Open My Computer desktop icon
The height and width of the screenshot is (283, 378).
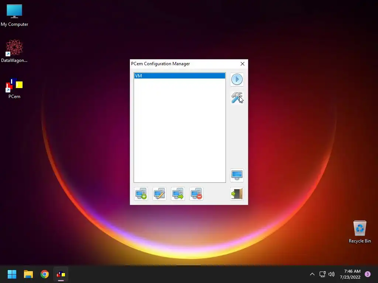(14, 15)
